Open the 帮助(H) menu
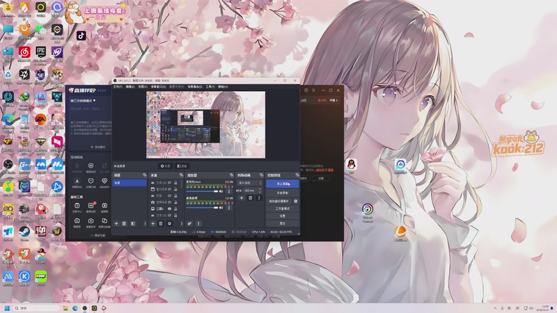The height and width of the screenshot is (313, 557). coord(223,86)
